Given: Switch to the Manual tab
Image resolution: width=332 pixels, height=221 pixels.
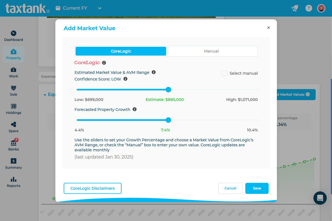Looking at the screenshot, I should (x=211, y=51).
